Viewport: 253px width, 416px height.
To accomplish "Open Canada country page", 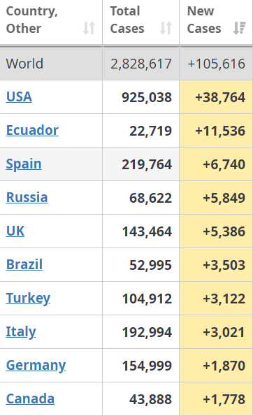I will (30, 399).
